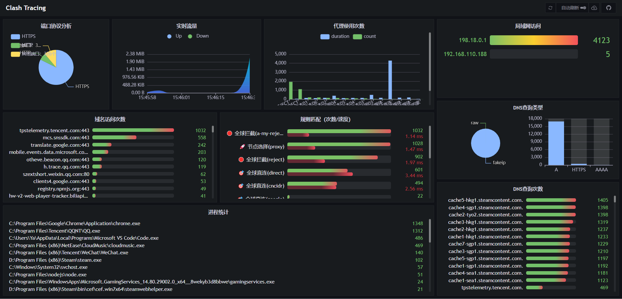Image resolution: width=622 pixels, height=299 pixels.
Task: Click the tallest blue bar in proxy usage chart
Action: (390, 80)
